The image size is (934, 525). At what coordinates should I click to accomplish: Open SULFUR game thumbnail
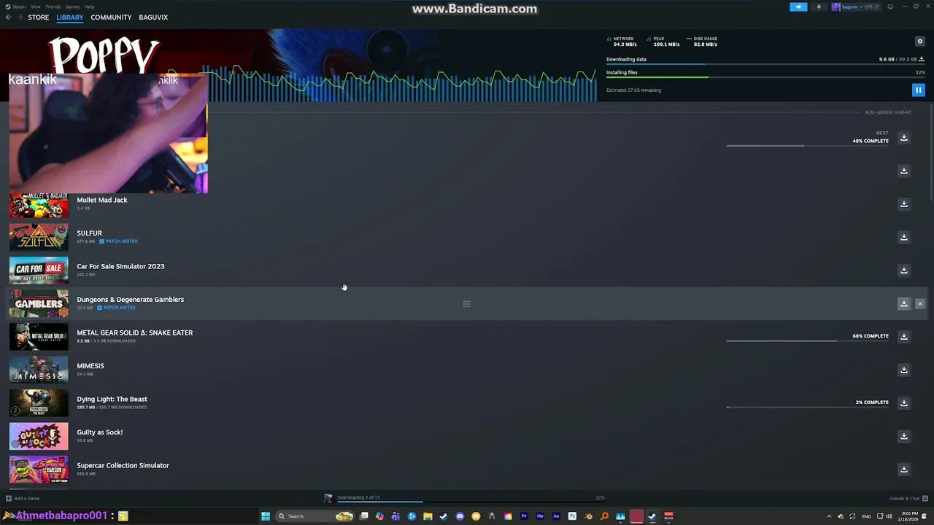[x=39, y=238]
